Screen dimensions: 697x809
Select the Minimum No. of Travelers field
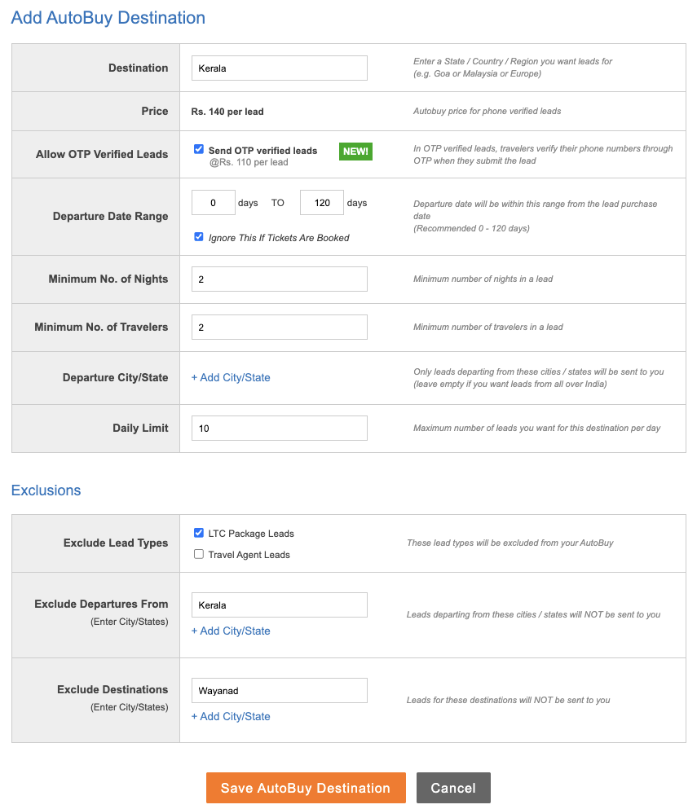click(279, 328)
